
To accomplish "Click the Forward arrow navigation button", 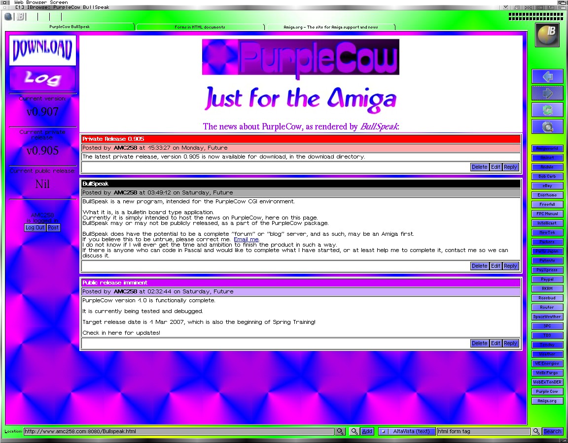I will tap(547, 94).
